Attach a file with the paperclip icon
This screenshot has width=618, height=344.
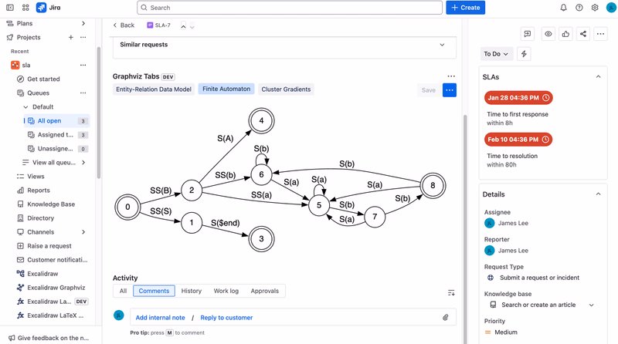coord(446,317)
